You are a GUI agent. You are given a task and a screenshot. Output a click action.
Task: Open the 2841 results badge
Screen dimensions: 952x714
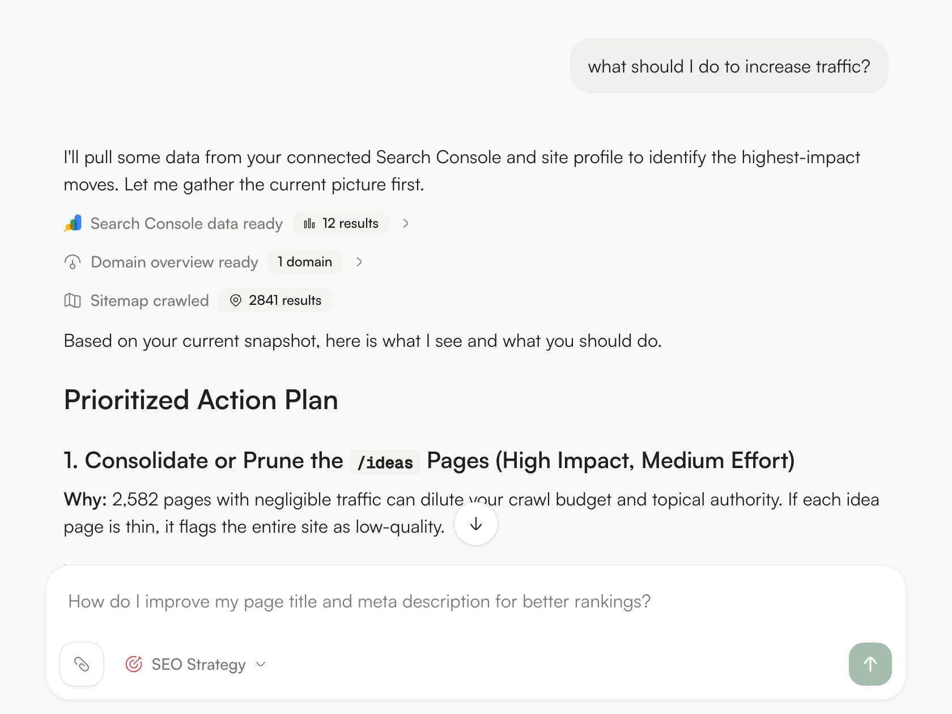pos(275,300)
